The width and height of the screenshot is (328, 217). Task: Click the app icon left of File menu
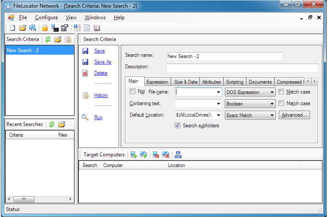pos(11,18)
